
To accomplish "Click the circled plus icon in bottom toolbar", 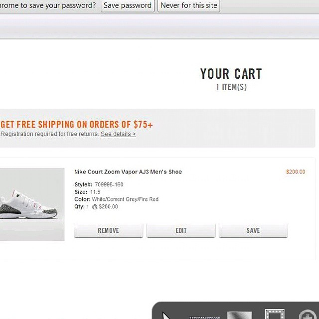I will pyautogui.click(x=308, y=315).
